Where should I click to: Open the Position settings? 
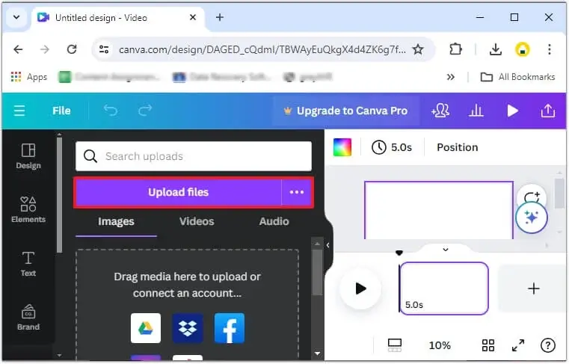(x=458, y=147)
